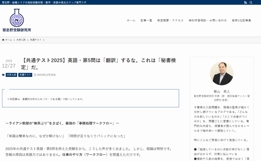This screenshot has height=161, width=261.
Task: Open 無料学習相談・お問い合わせ page
Action: point(207,21)
